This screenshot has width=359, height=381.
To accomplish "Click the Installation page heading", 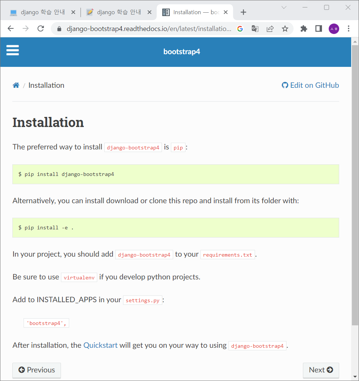I will (x=48, y=122).
